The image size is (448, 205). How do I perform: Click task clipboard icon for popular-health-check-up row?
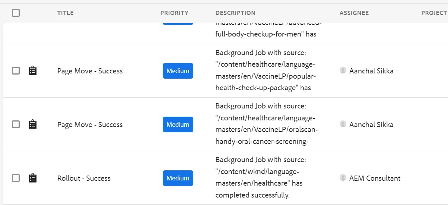point(33,71)
